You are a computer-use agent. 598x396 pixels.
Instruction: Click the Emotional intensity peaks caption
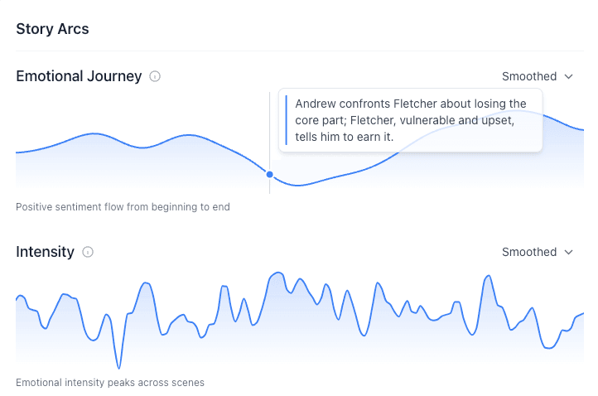point(110,383)
